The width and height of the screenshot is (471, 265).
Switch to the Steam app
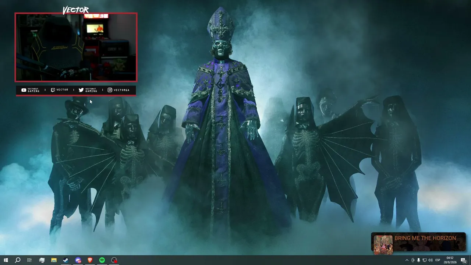click(66, 260)
